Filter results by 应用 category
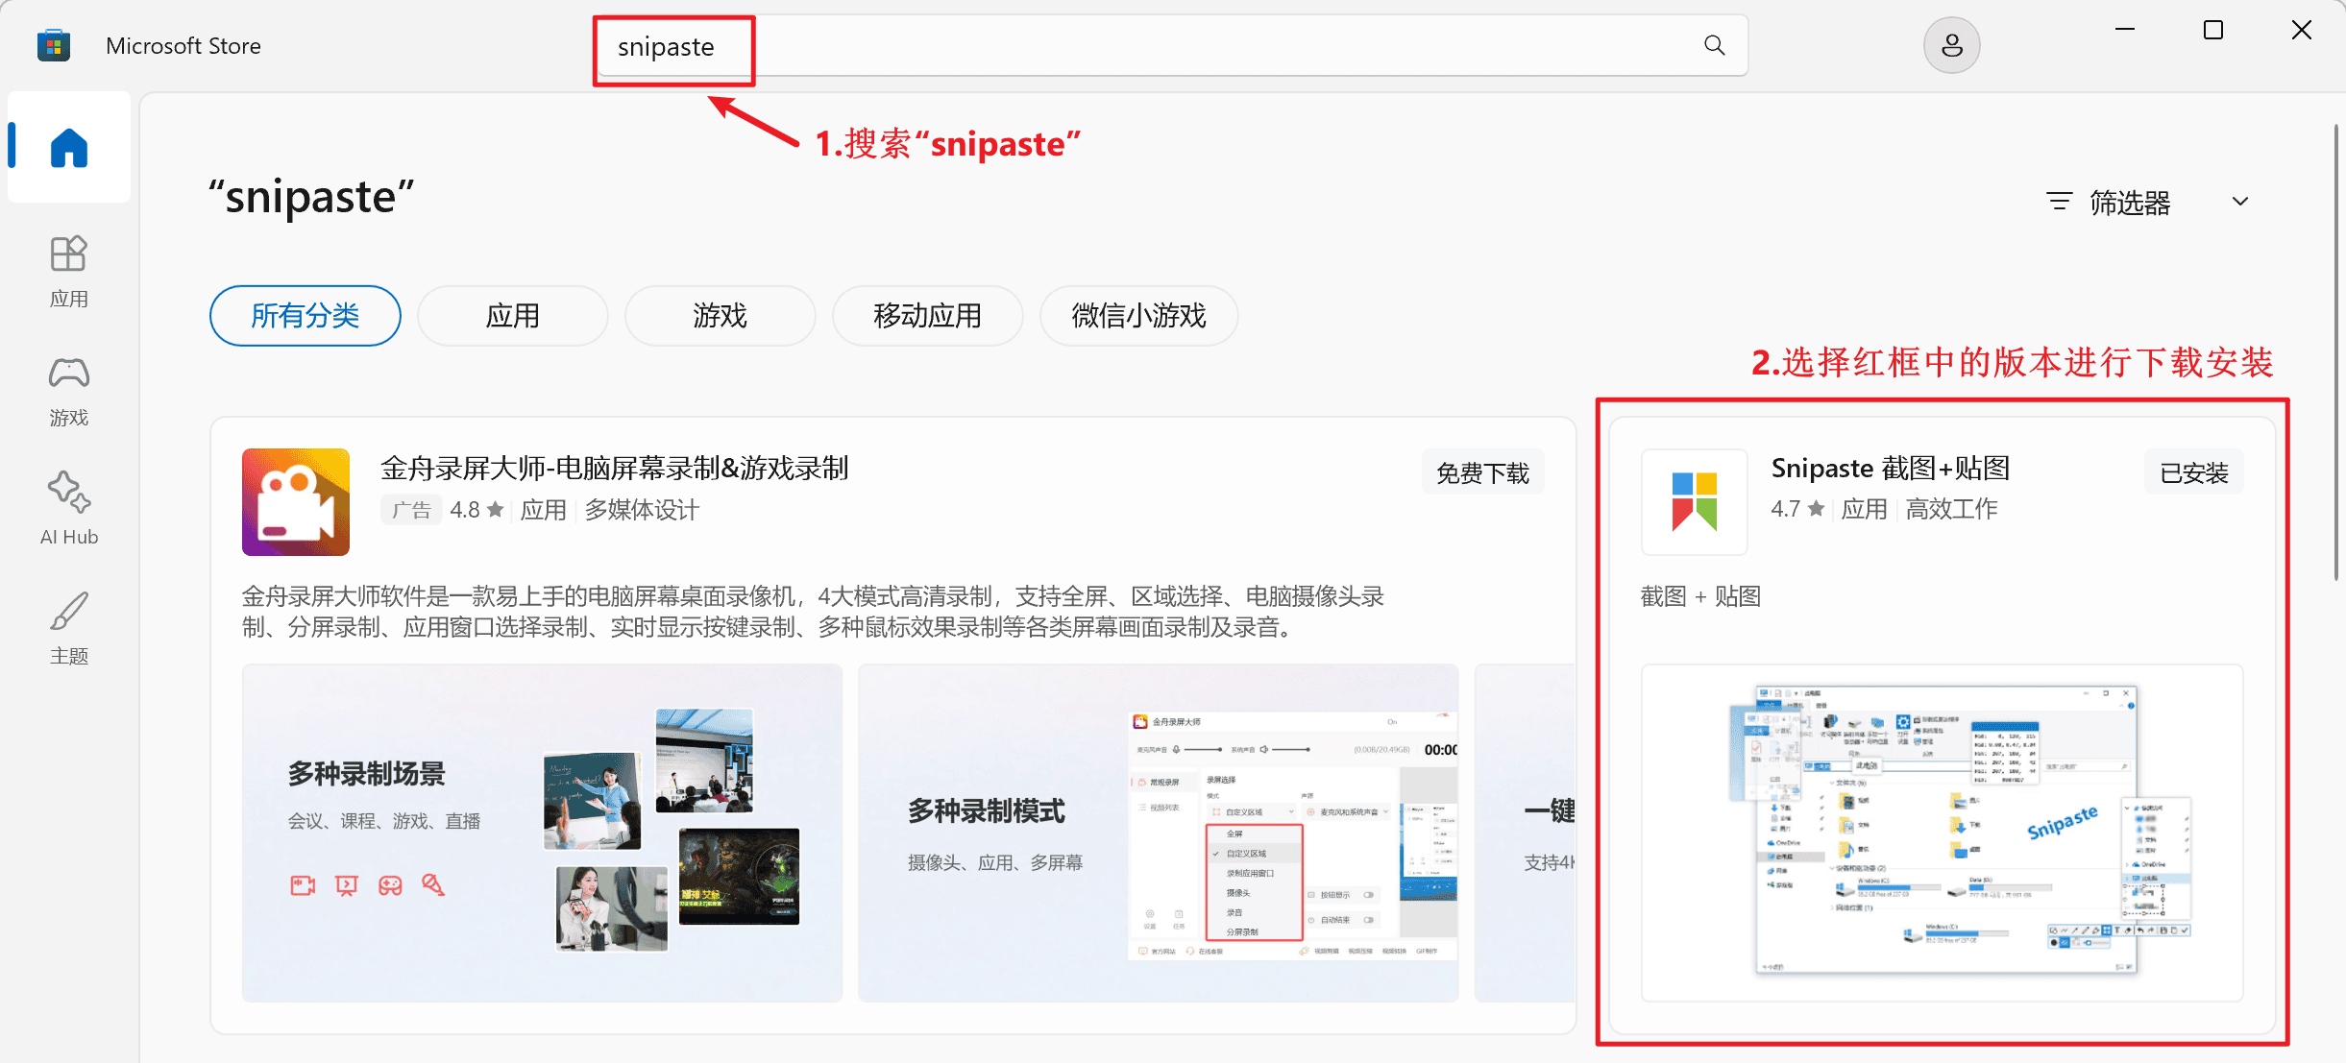 coord(512,315)
